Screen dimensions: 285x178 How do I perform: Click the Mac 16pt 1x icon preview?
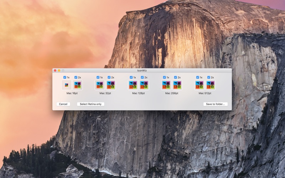pos(67,85)
